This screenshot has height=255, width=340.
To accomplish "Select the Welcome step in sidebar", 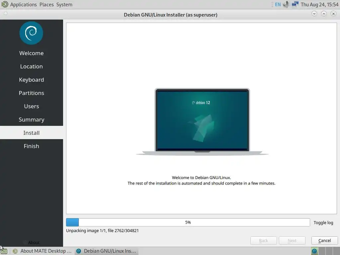I will 32,53.
